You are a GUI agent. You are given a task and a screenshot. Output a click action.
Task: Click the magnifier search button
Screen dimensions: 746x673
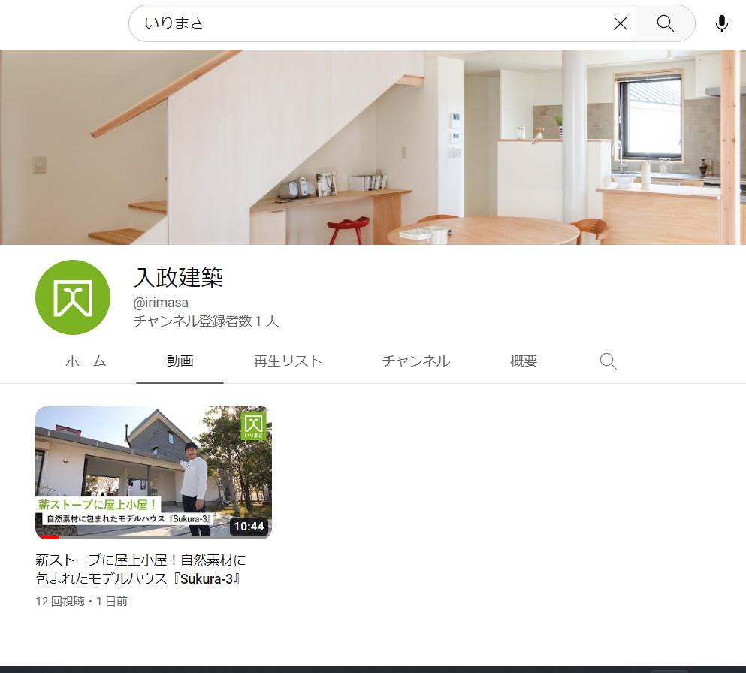(665, 23)
